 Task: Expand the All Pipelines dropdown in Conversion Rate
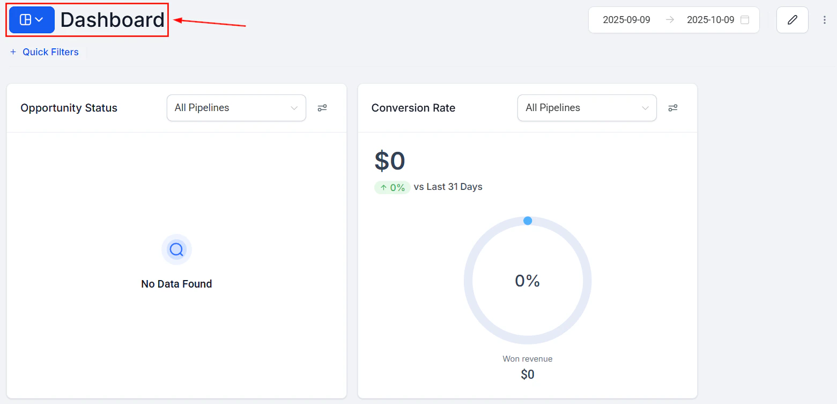[587, 108]
